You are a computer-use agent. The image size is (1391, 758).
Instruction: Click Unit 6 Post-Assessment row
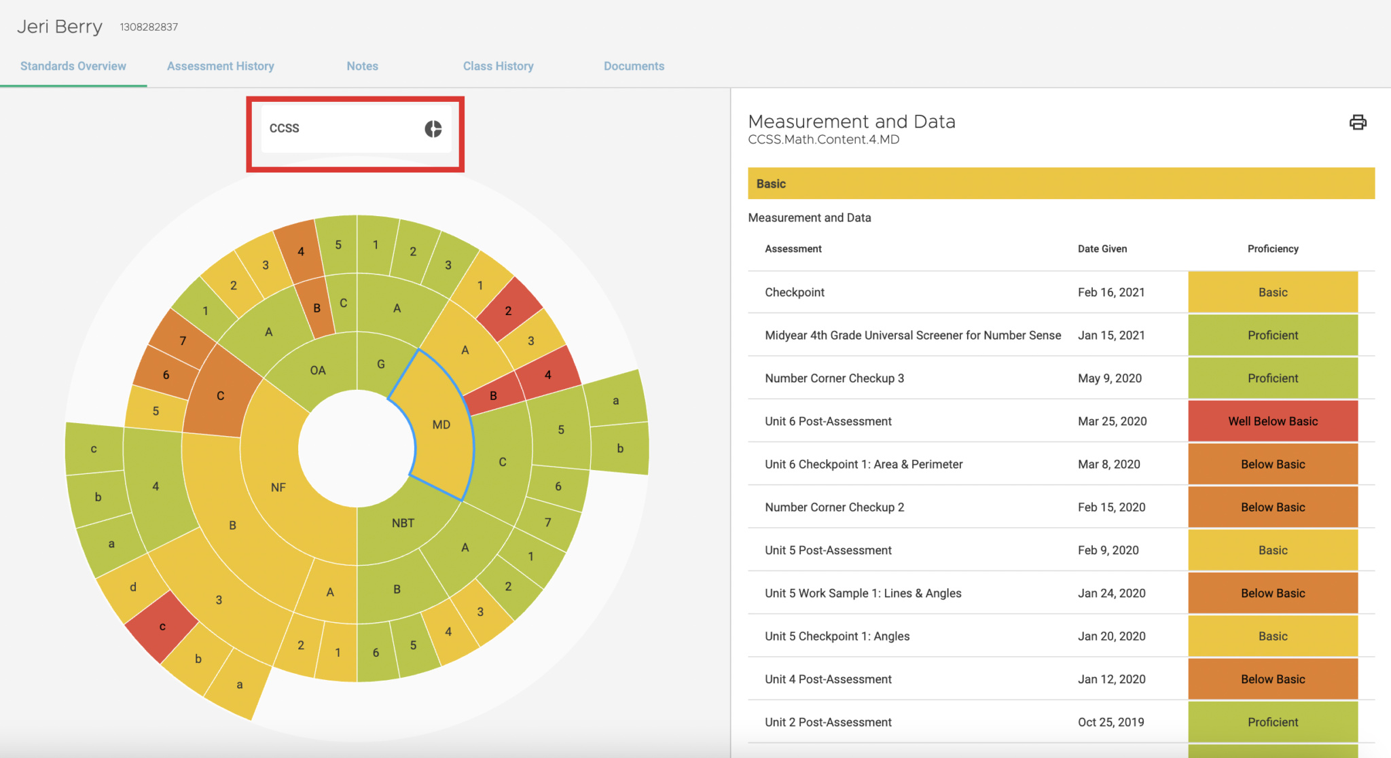[x=1061, y=421]
